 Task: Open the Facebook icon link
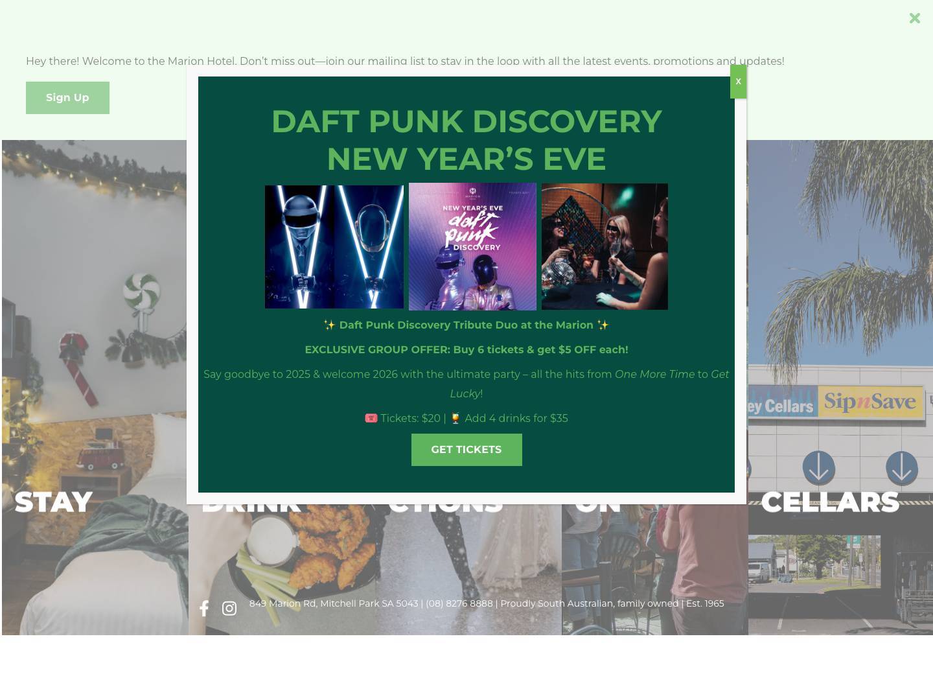tap(204, 609)
